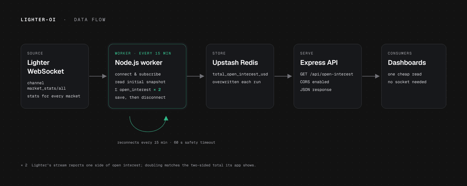Click the "LIGHTER-OI" title text
This screenshot has height=186, width=467.
(x=38, y=20)
